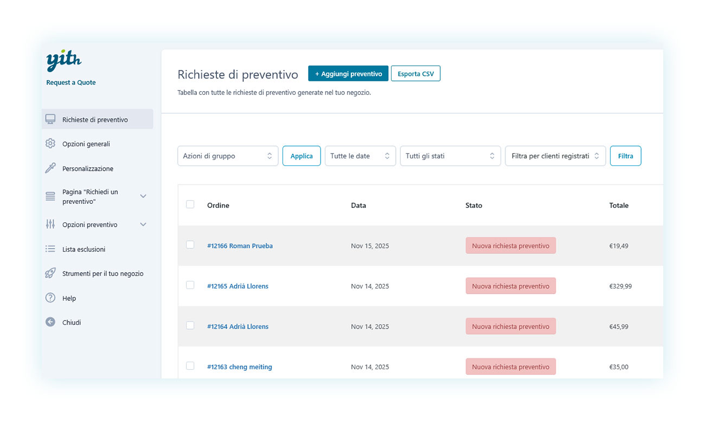
Task: Select the checkbox for order #12164
Action: (190, 325)
